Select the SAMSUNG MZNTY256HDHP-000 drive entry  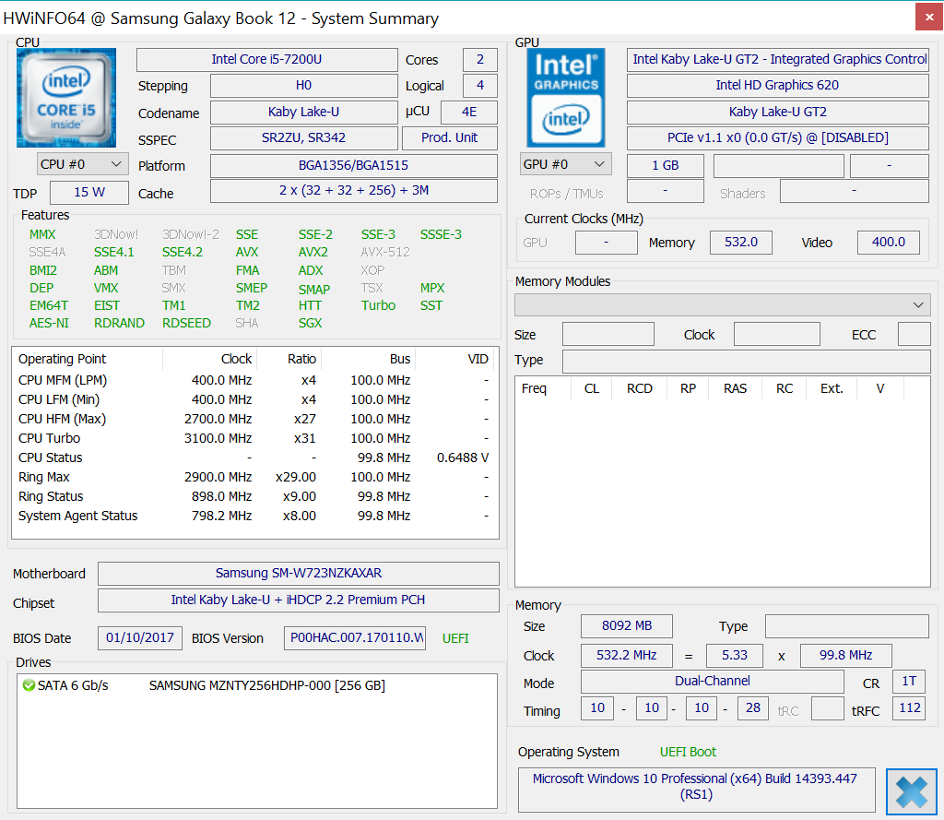[x=266, y=685]
